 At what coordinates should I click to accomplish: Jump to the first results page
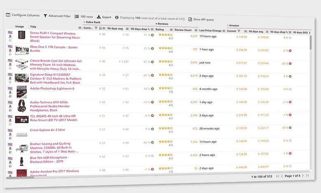coord(278,176)
